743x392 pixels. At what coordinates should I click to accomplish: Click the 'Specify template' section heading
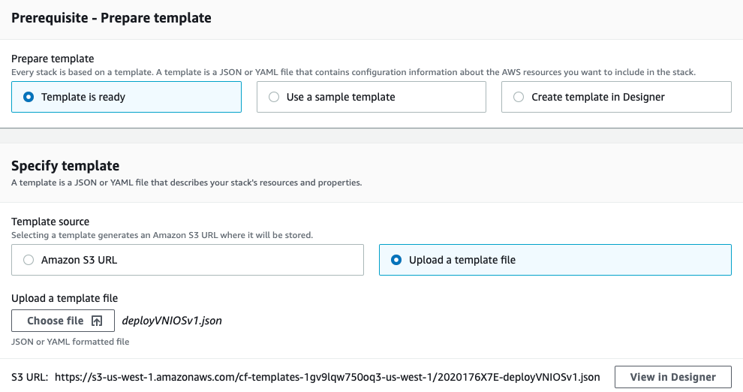point(65,166)
